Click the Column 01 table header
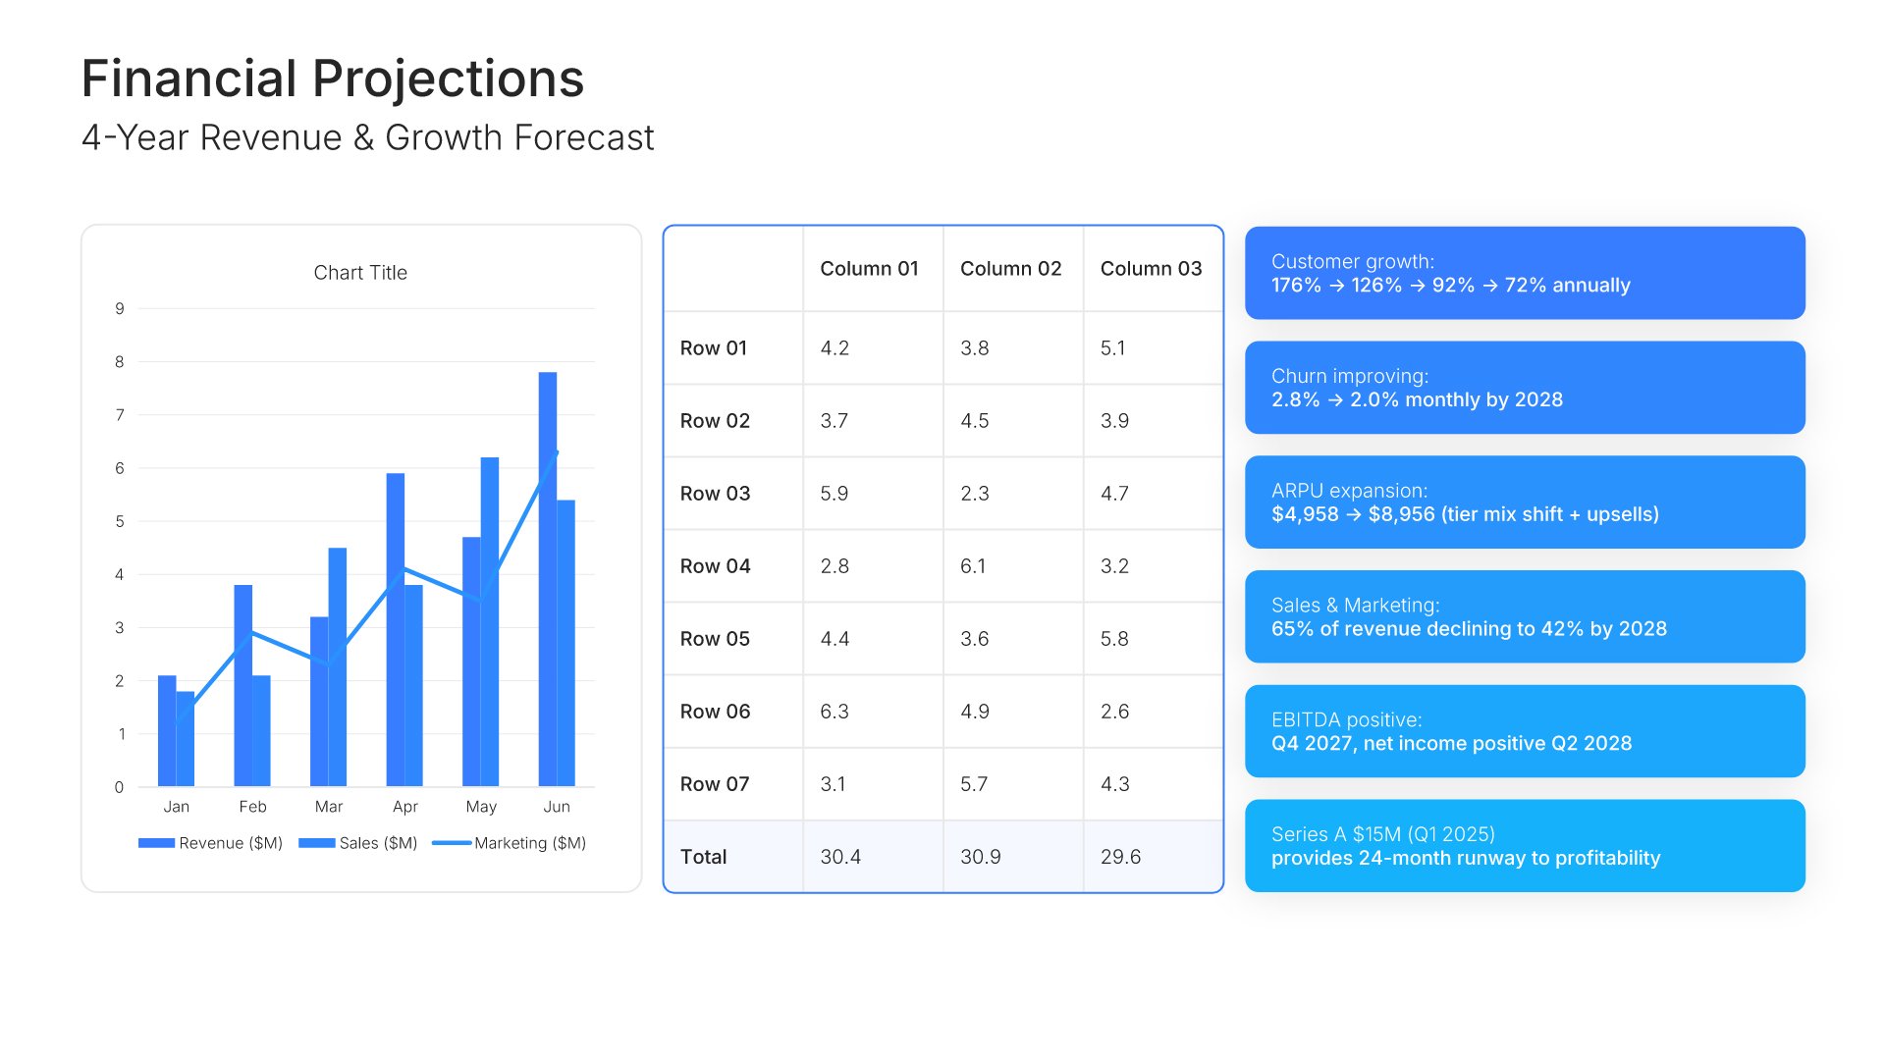 (869, 269)
